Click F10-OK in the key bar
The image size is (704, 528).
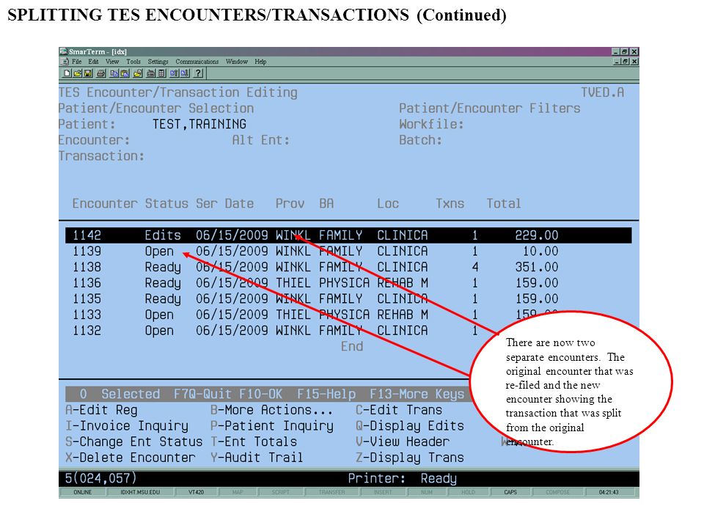[x=261, y=395]
